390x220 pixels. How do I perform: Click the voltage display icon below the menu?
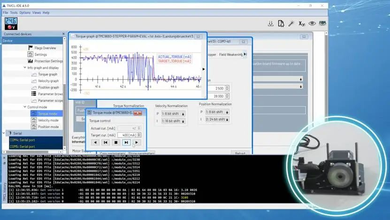point(11,23)
